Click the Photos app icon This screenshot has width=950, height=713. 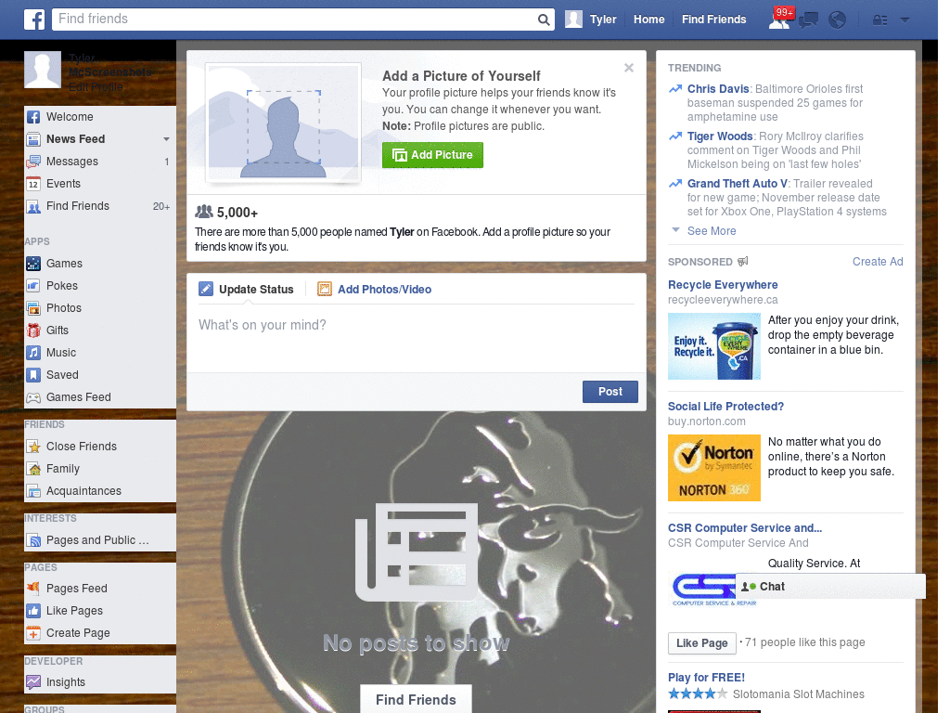(x=33, y=308)
